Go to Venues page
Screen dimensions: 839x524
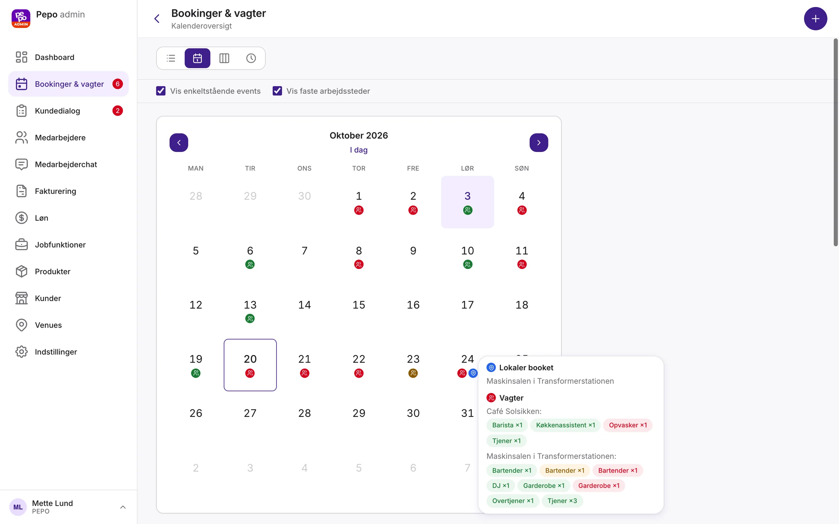tap(69, 325)
